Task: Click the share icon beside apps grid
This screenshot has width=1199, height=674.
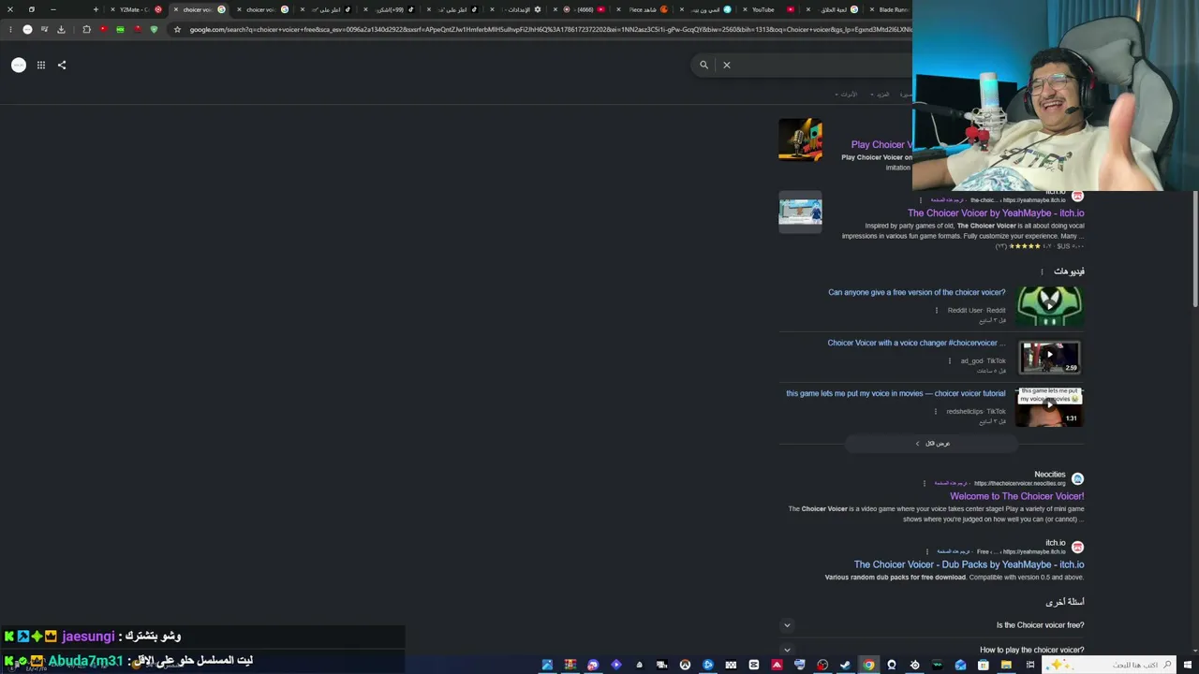Action: pyautogui.click(x=62, y=65)
